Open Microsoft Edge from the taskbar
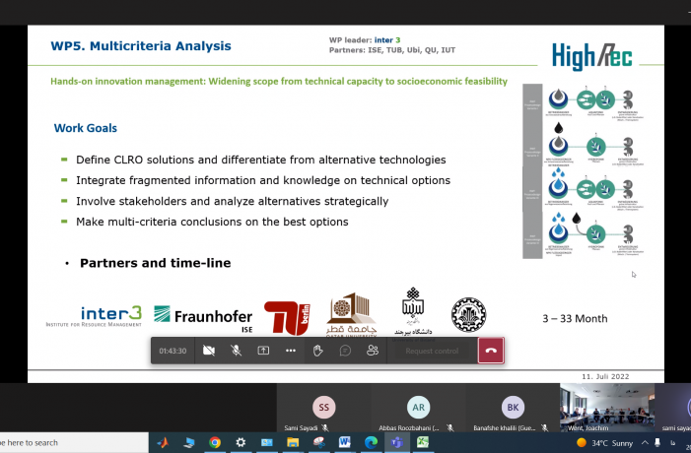 tap(371, 442)
